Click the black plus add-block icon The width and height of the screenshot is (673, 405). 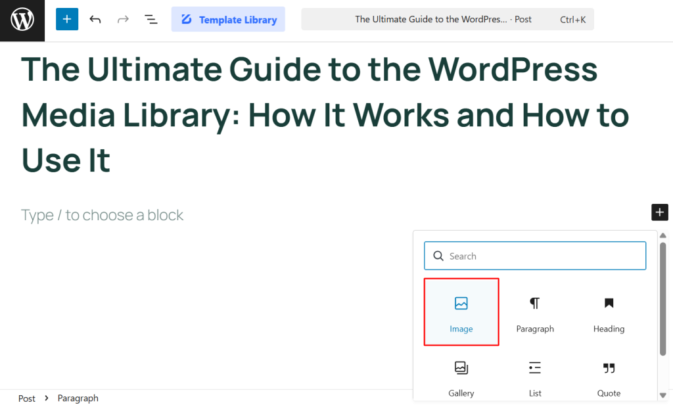tap(659, 212)
